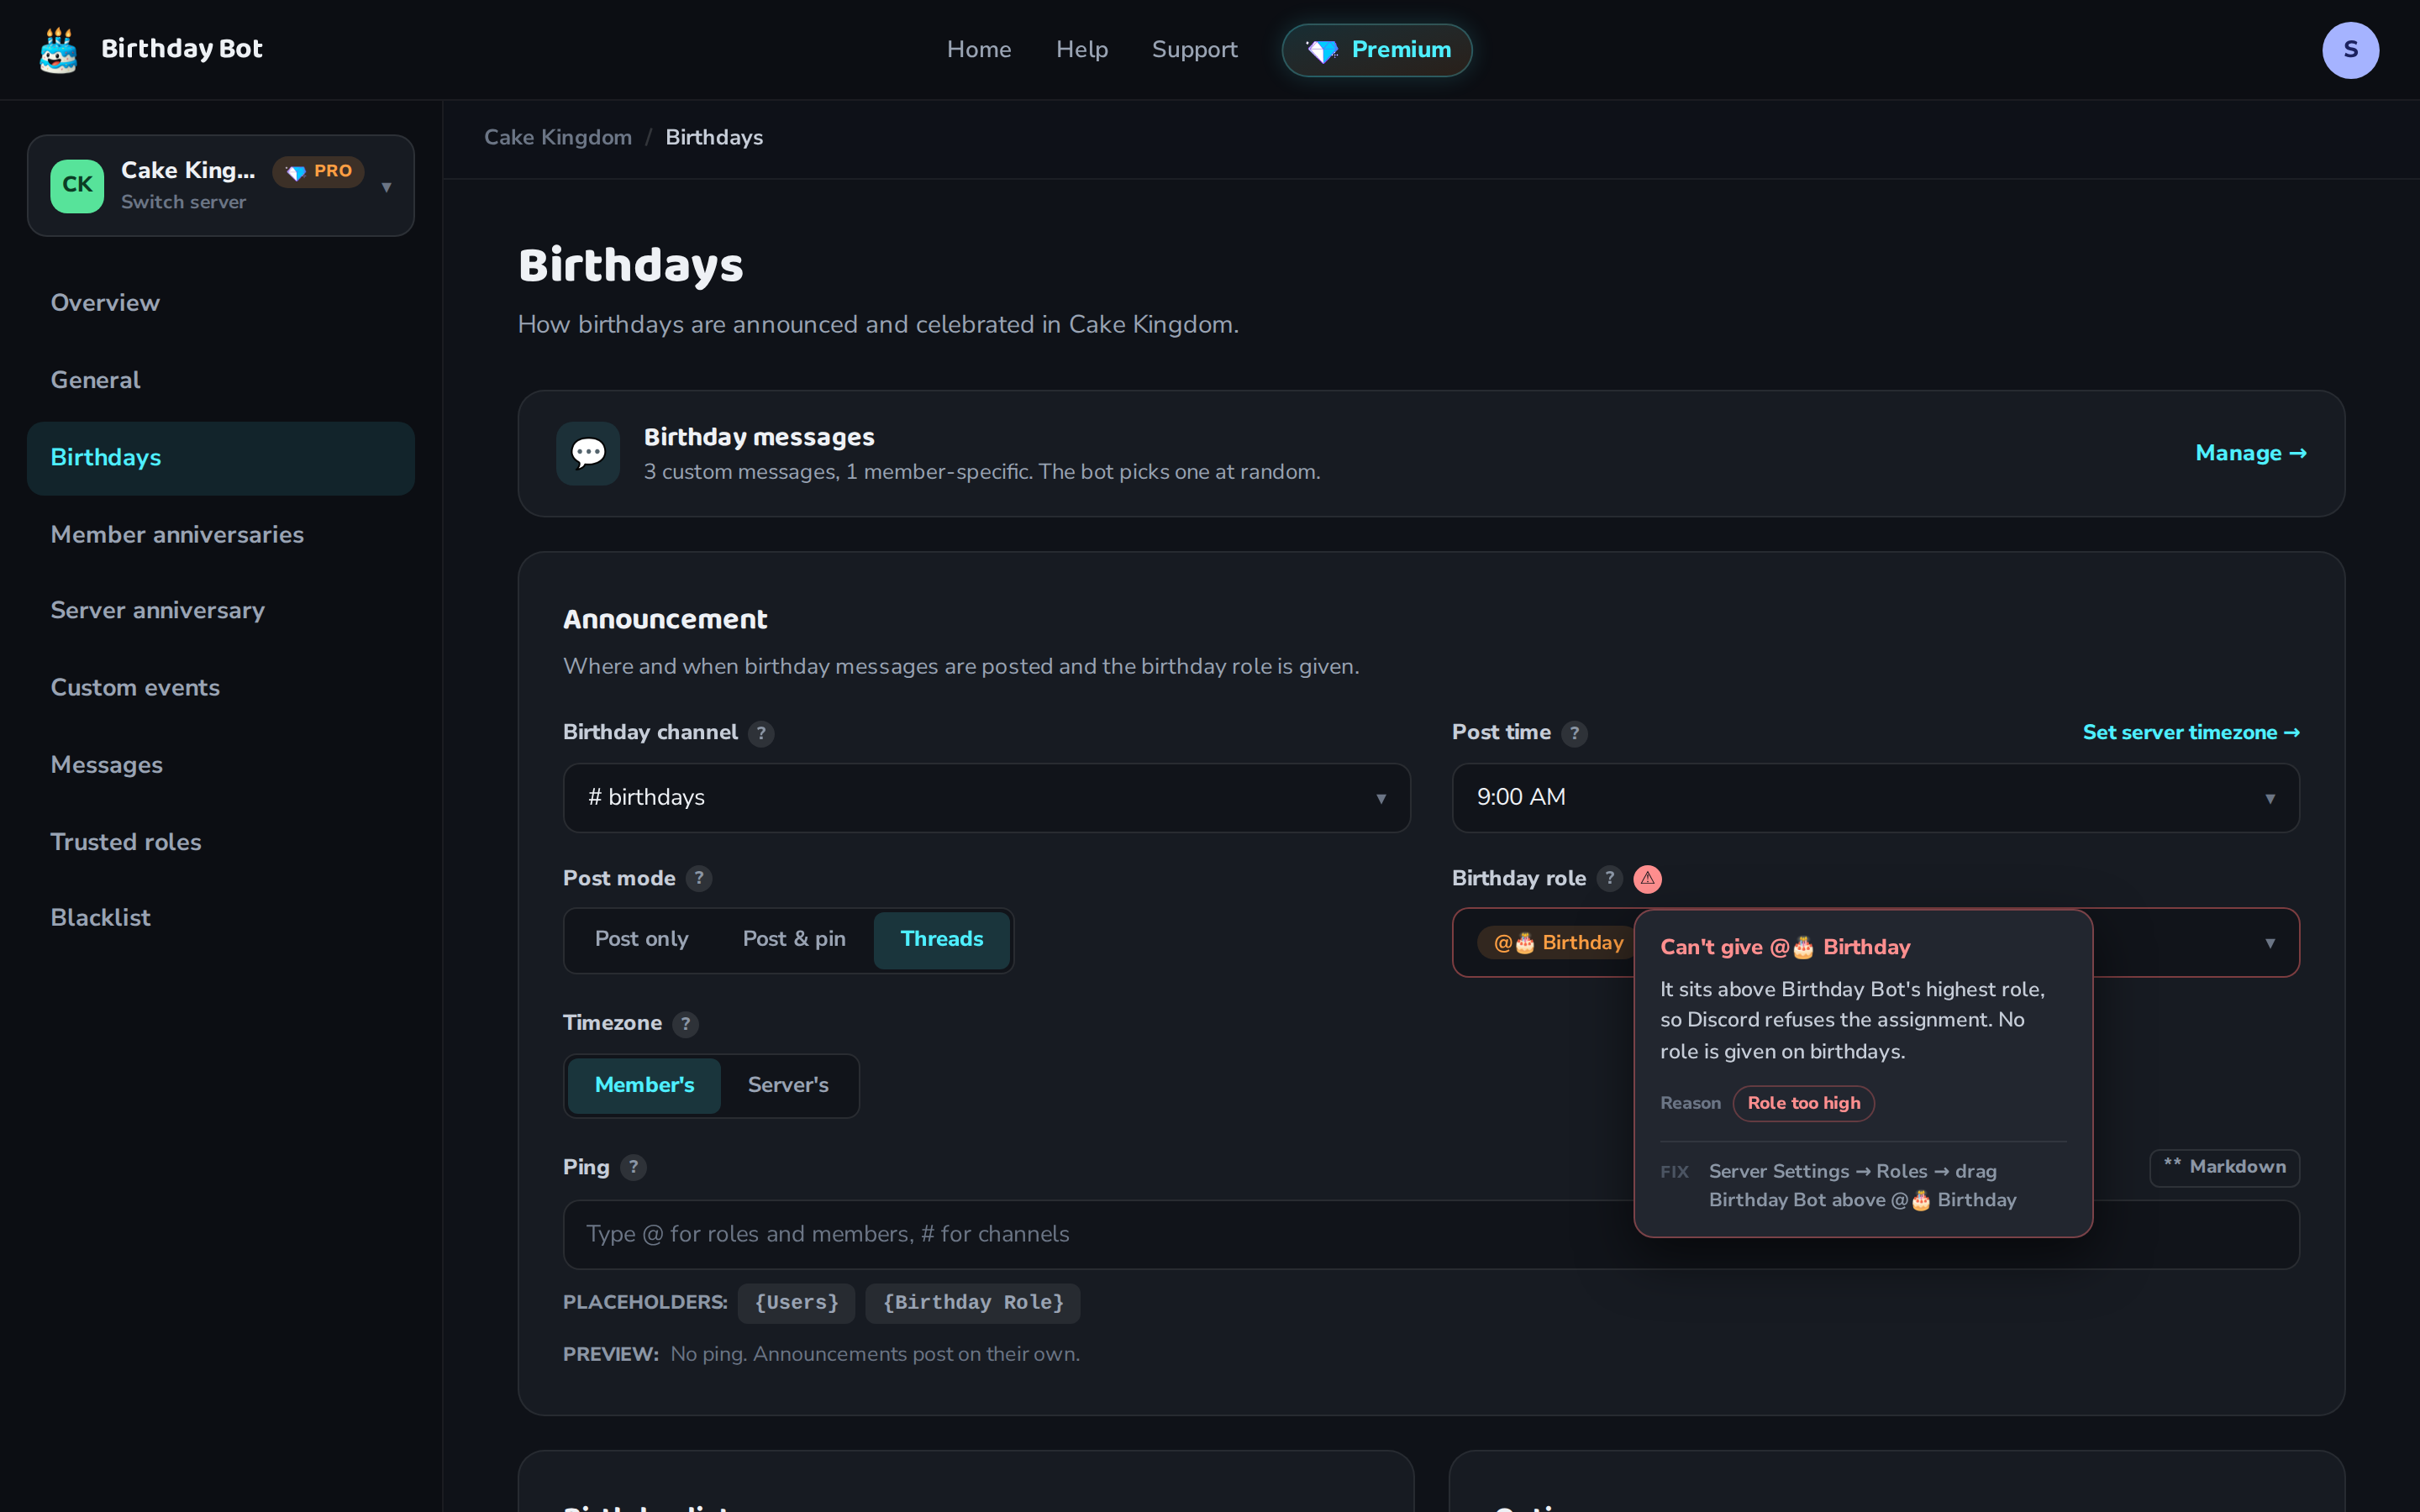
Task: Click the Birthday channel help question mark
Action: (x=761, y=733)
